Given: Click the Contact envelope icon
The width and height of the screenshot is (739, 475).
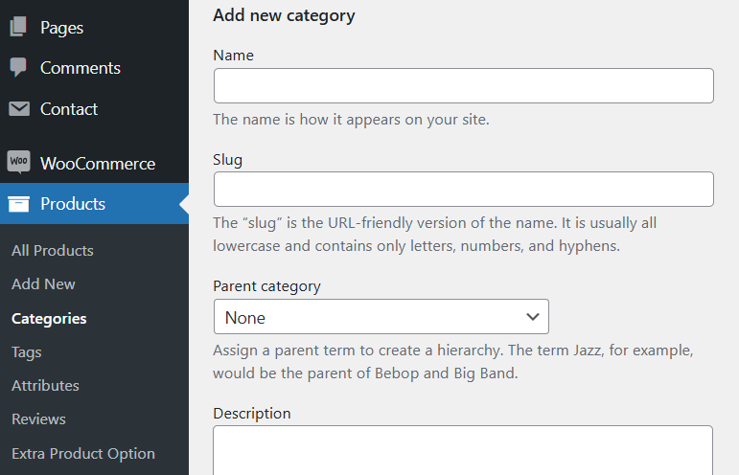Looking at the screenshot, I should click(19, 109).
